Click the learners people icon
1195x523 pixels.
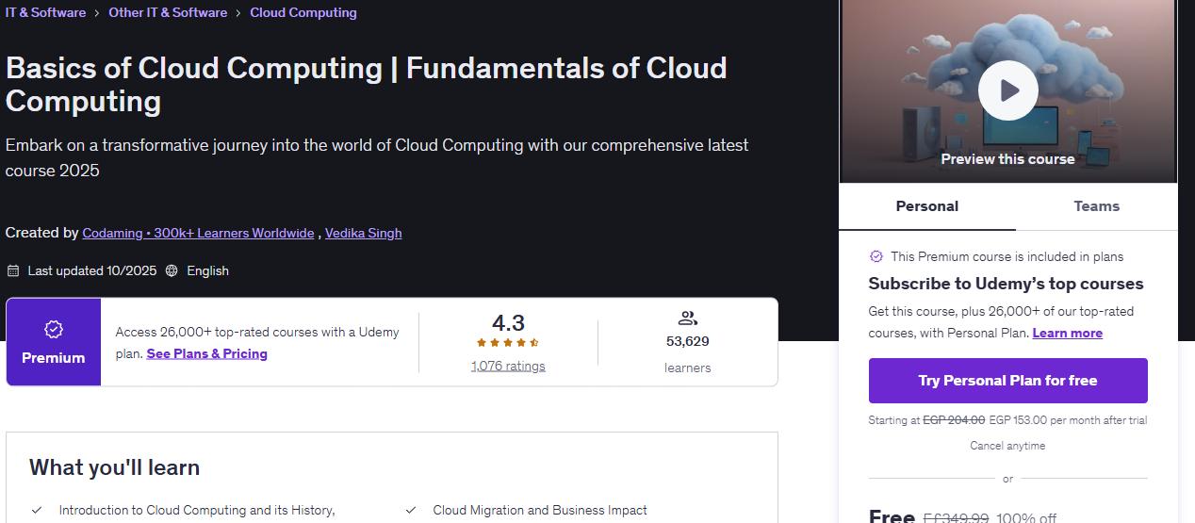(x=687, y=319)
